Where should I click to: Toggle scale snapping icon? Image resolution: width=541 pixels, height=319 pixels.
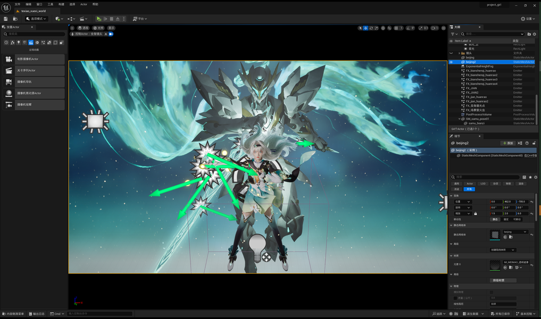421,28
